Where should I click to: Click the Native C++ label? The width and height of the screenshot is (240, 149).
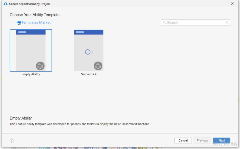click(89, 74)
